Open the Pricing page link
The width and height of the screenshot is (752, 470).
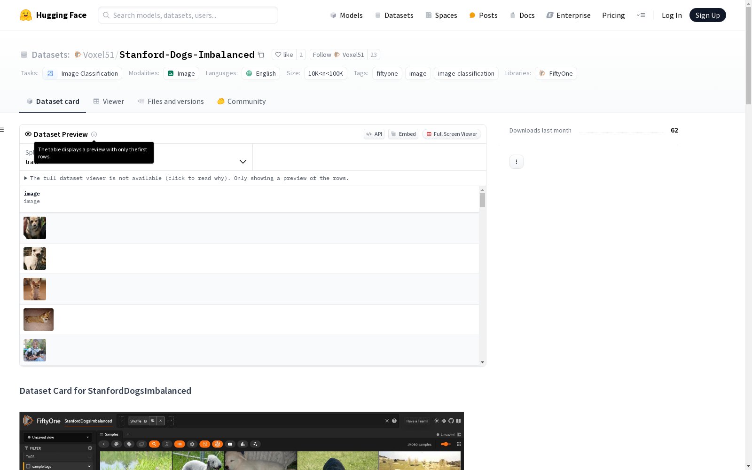tap(613, 15)
